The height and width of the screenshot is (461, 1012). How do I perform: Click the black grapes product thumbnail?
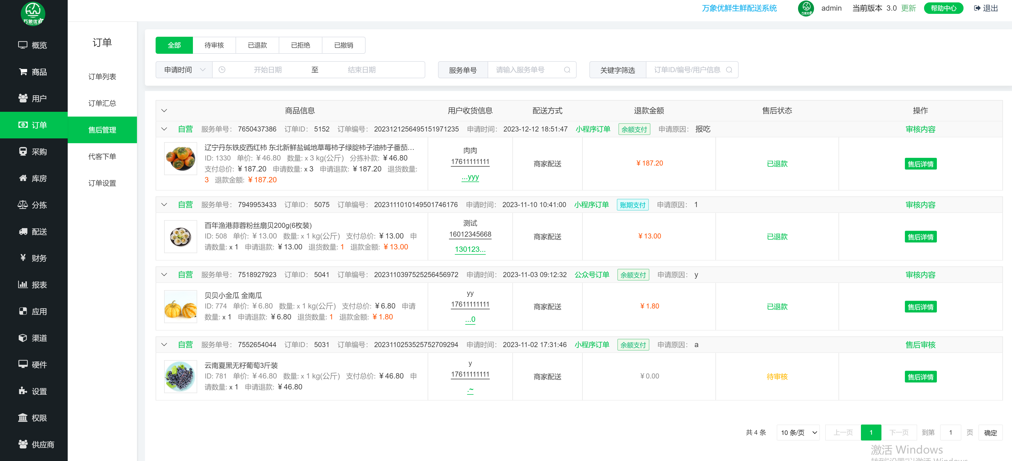180,376
